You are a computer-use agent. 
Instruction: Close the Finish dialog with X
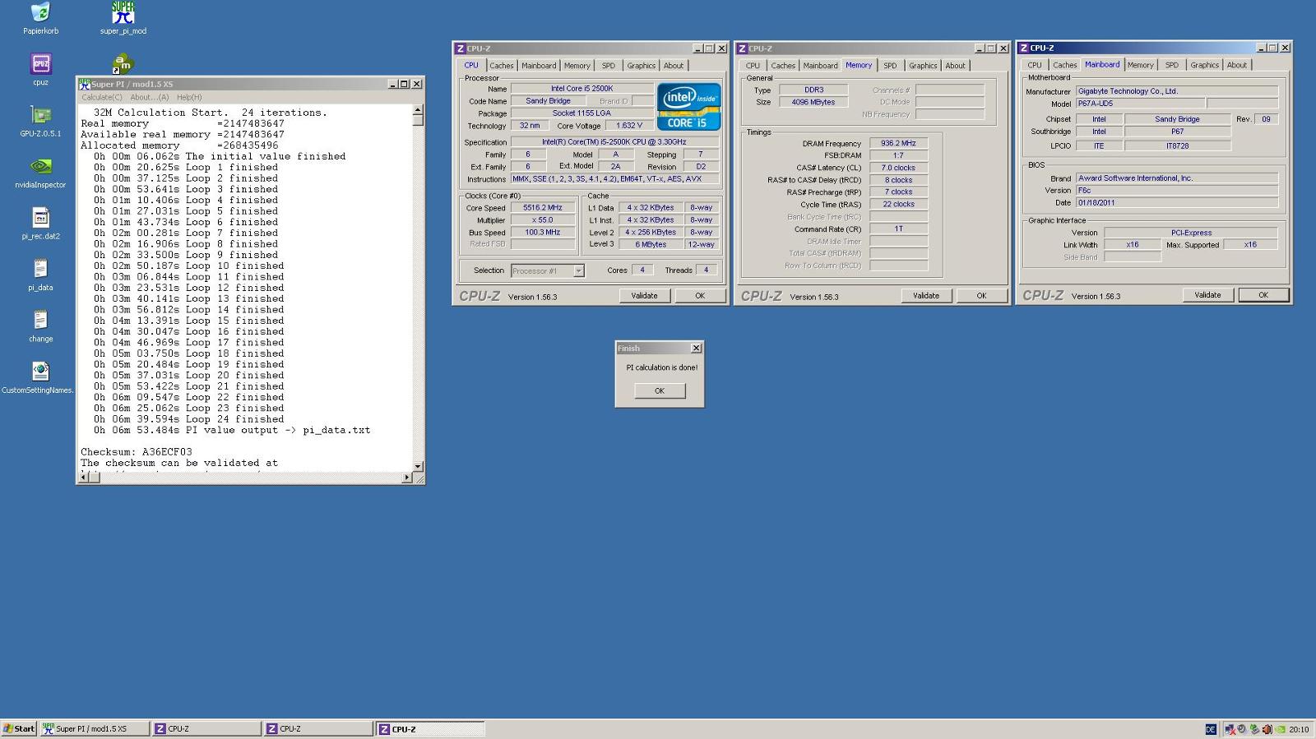point(696,348)
